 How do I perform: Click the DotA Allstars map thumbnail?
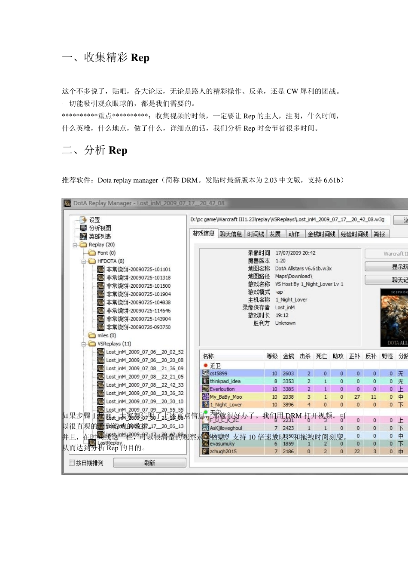tap(394, 317)
